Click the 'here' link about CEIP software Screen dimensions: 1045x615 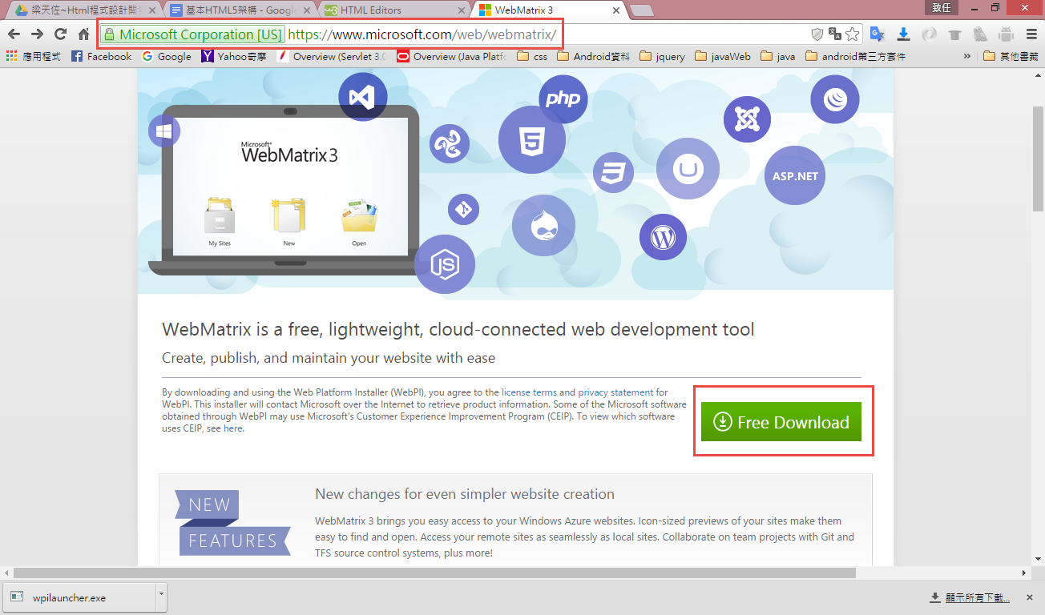[x=232, y=428]
